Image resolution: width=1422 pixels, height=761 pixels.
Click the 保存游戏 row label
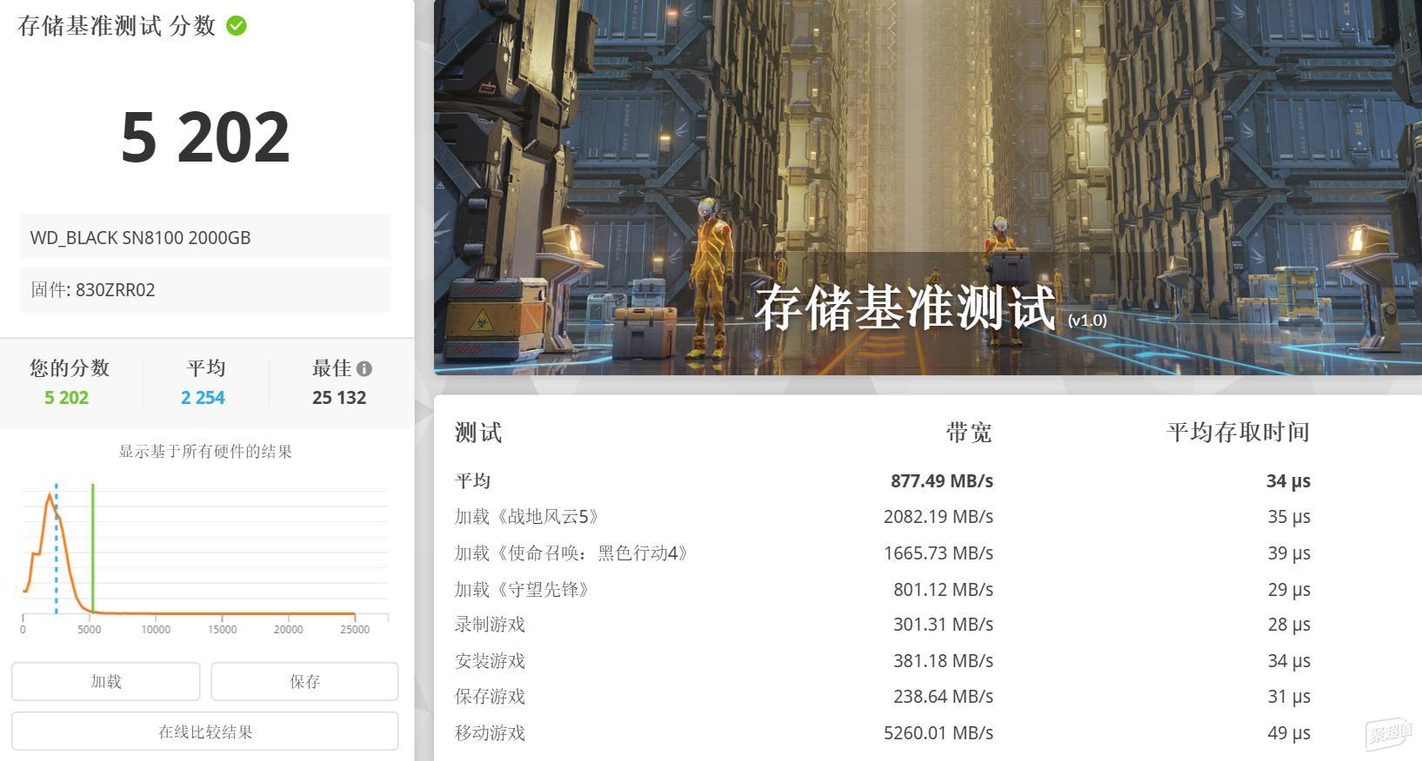pyautogui.click(x=490, y=697)
